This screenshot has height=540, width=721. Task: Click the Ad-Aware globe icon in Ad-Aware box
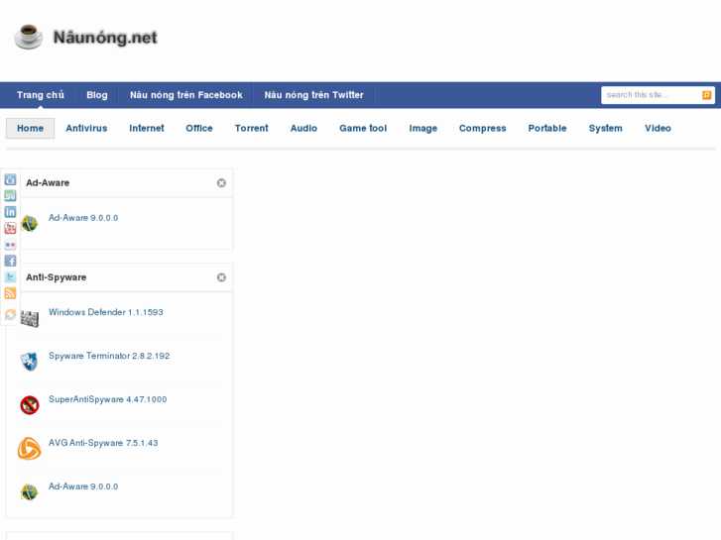[30, 224]
